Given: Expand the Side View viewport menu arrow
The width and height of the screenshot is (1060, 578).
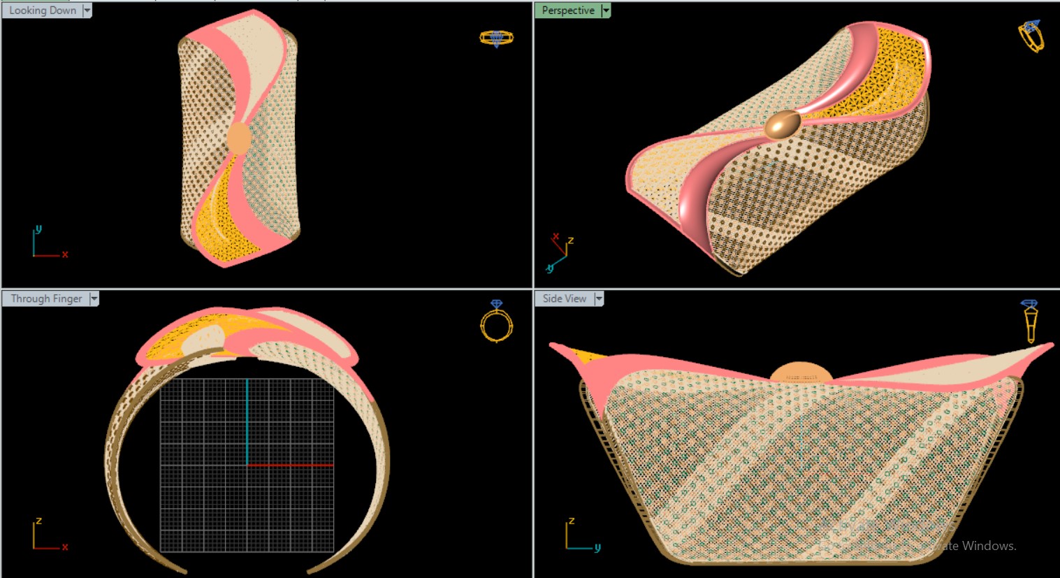Looking at the screenshot, I should 599,298.
